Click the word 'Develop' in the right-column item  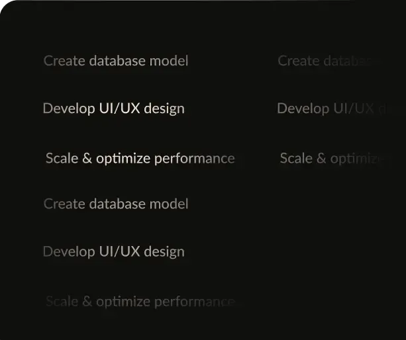point(302,108)
